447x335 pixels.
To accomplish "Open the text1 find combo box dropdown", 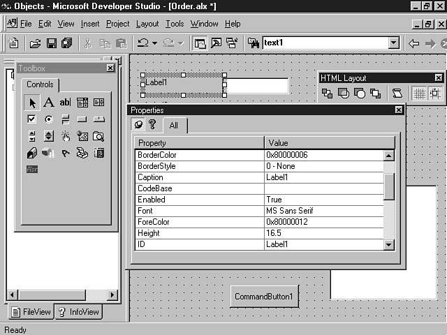I will tap(394, 43).
